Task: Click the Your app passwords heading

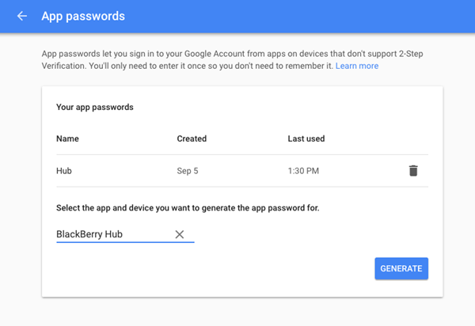Action: pos(95,107)
